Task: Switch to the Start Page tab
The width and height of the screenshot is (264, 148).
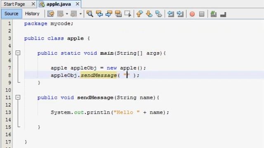Action: point(14,4)
